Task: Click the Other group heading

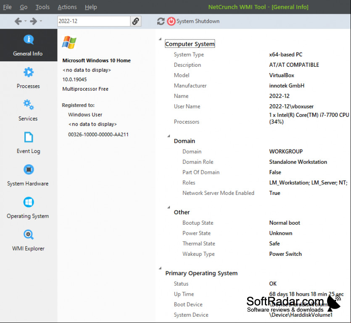Action: (x=182, y=212)
